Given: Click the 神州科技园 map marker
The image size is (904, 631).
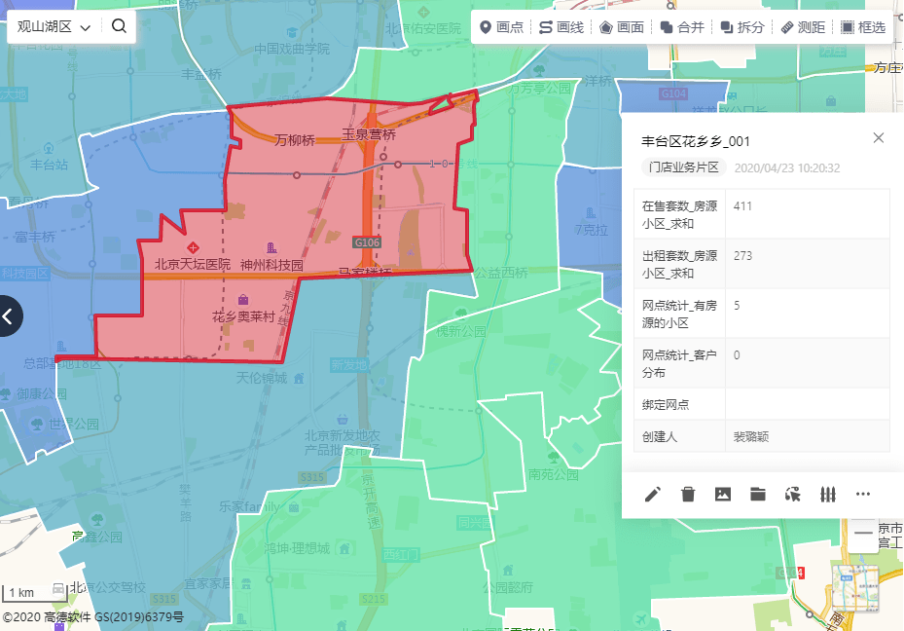Looking at the screenshot, I should [x=271, y=248].
